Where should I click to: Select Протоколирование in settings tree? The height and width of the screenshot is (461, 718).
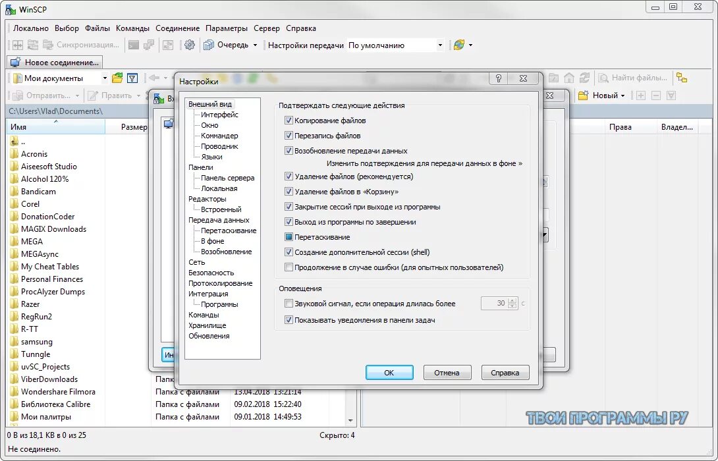220,283
